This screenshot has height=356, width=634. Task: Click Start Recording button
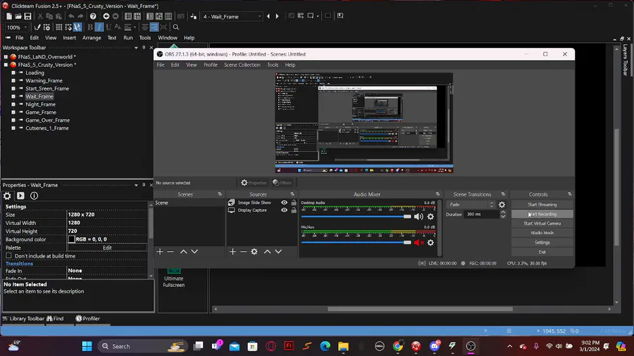tap(542, 215)
